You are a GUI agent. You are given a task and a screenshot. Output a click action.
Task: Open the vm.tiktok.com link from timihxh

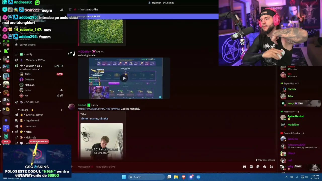point(99,109)
